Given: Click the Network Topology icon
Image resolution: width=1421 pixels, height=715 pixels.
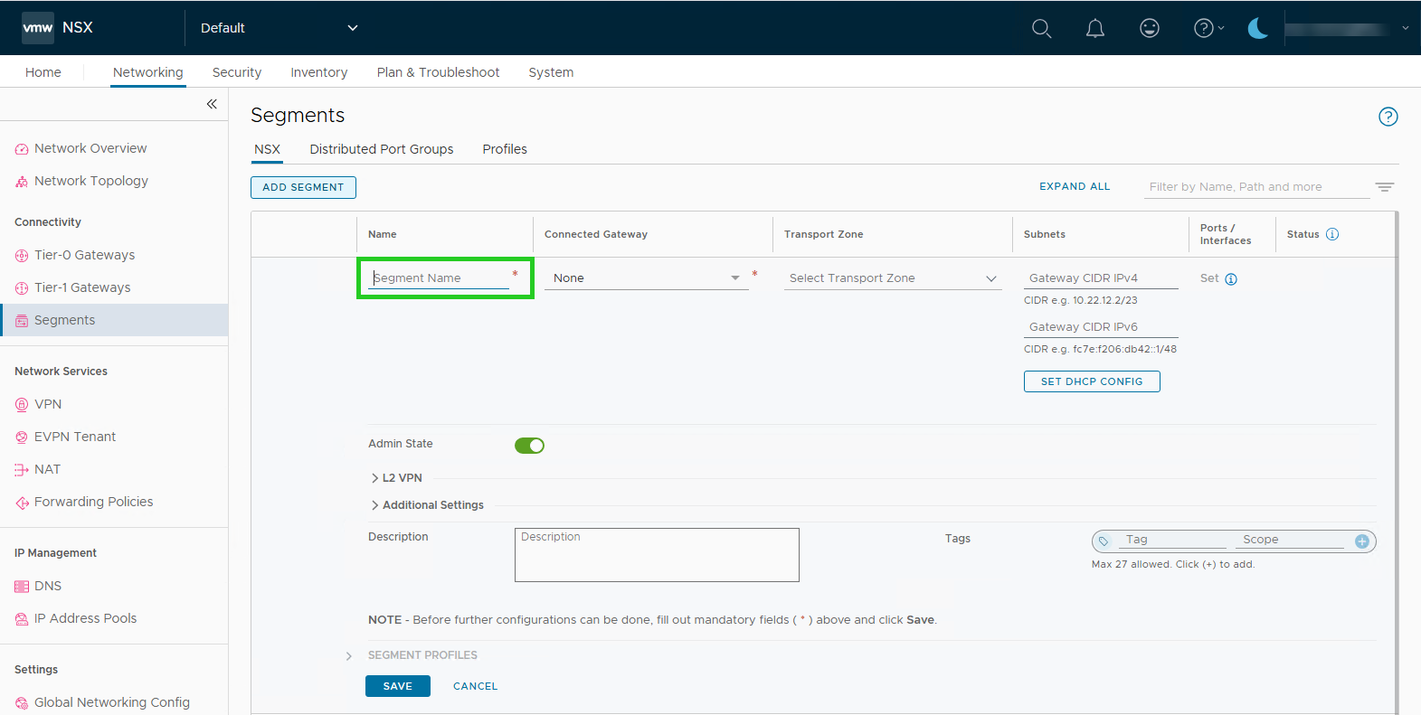Looking at the screenshot, I should 22,182.
